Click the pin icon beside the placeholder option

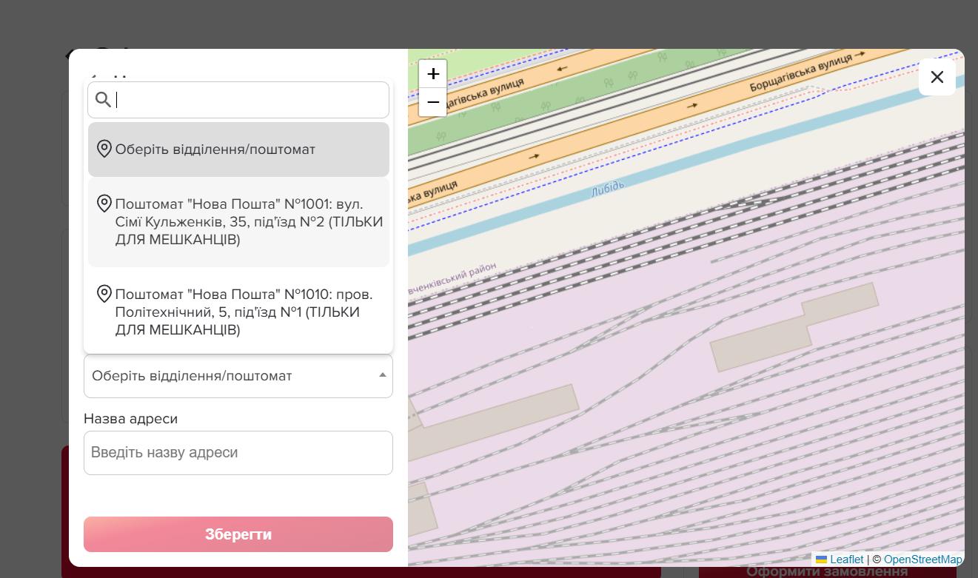click(104, 149)
